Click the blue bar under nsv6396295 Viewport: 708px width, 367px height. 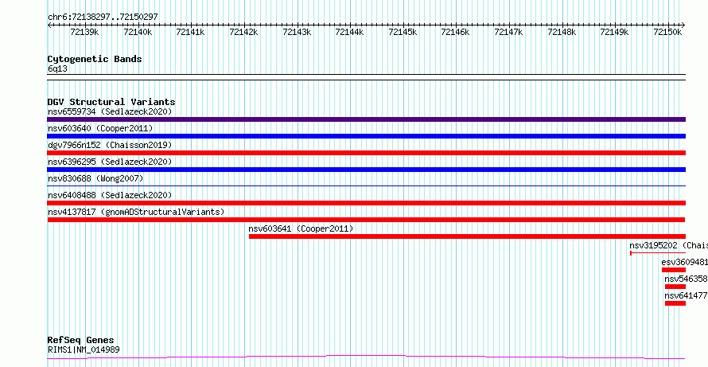click(366, 170)
